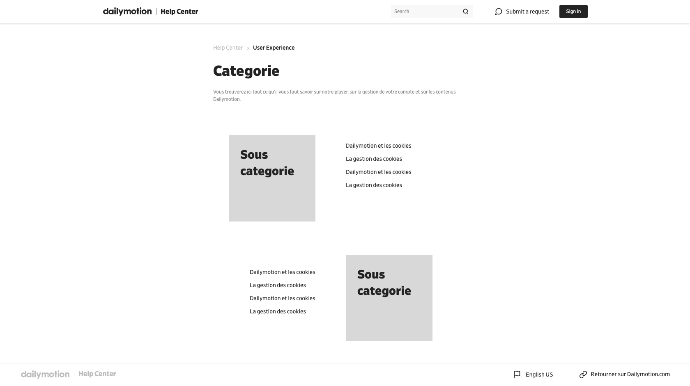Open the English US language selector
The height and width of the screenshot is (386, 690).
click(539, 375)
